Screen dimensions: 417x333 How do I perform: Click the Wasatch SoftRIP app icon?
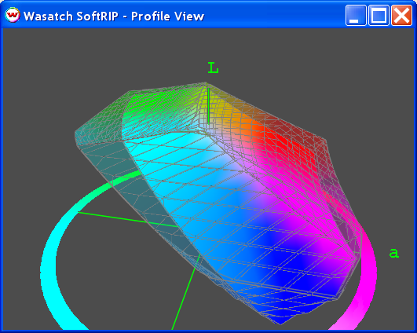coord(13,16)
